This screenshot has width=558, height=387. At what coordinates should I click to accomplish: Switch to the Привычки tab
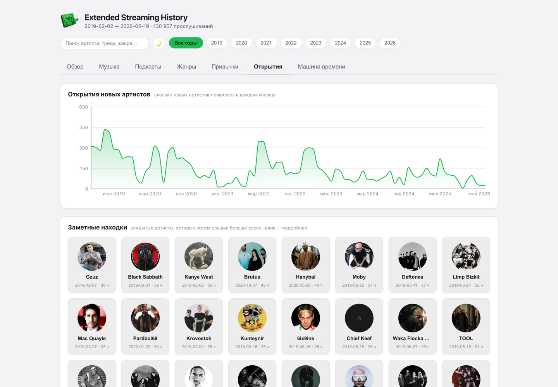225,67
